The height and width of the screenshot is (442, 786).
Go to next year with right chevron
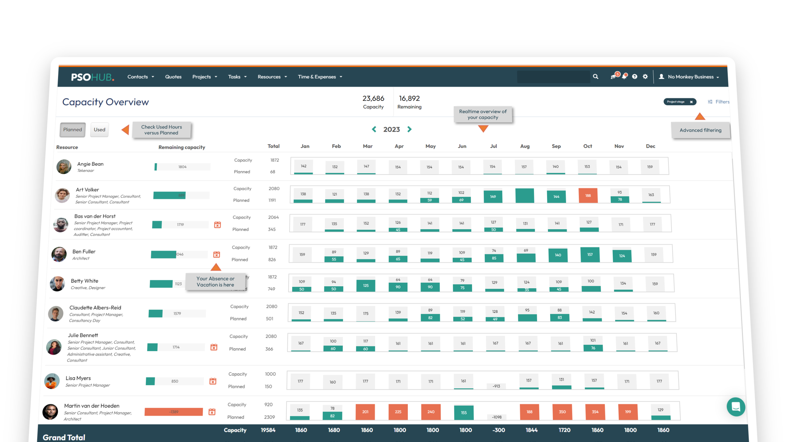409,130
